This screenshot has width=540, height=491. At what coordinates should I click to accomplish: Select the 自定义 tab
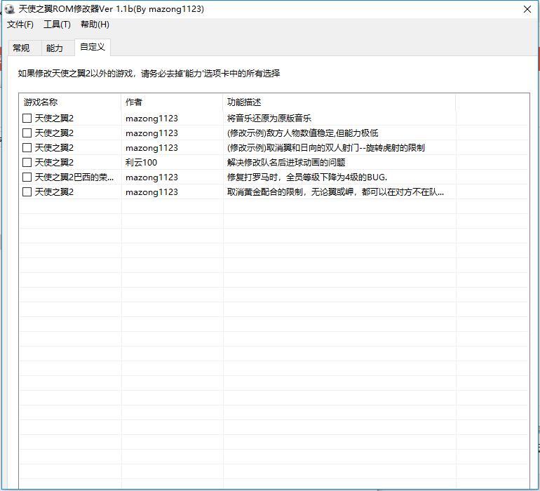point(93,47)
